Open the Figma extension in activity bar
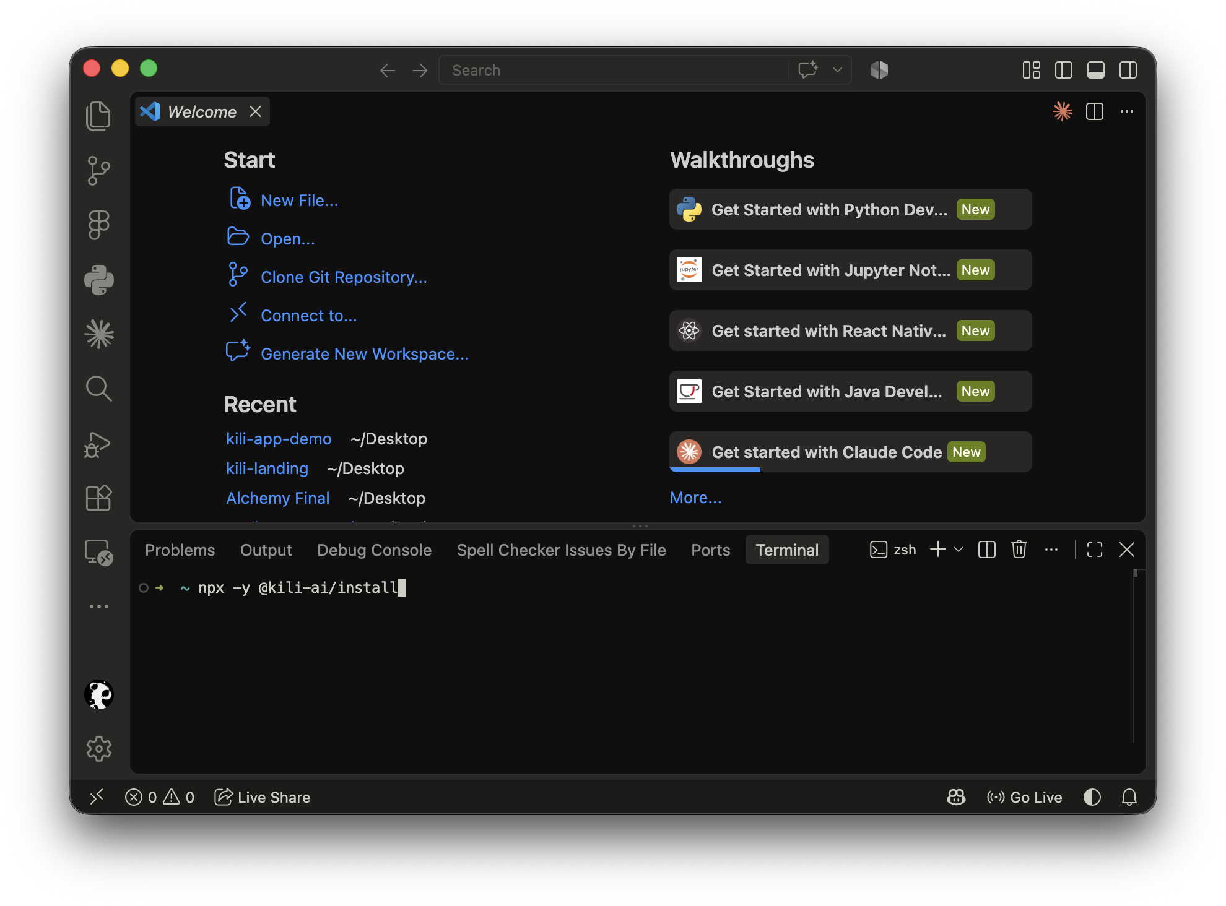 pyautogui.click(x=98, y=225)
